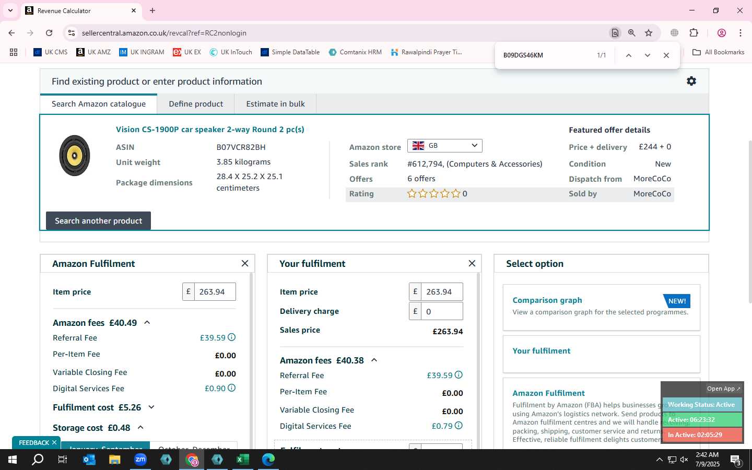Click Open App on the status widget

[x=723, y=389]
